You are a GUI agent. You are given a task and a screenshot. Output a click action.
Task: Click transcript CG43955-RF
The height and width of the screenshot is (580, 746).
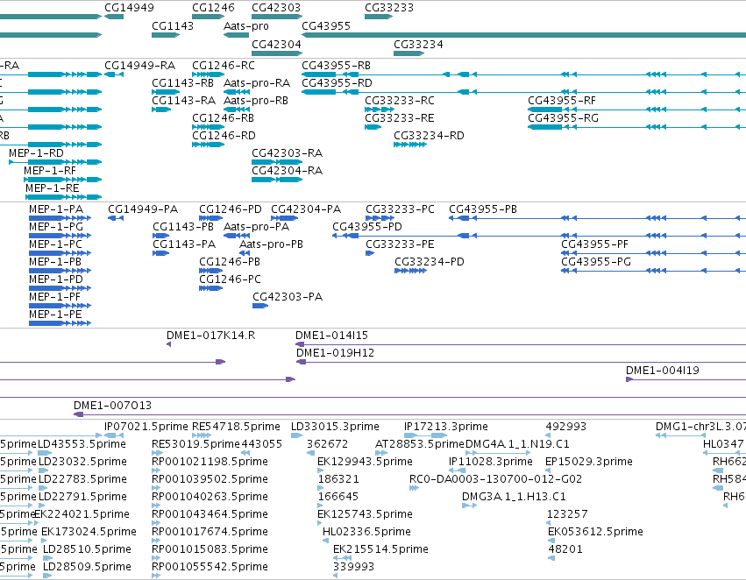561,101
